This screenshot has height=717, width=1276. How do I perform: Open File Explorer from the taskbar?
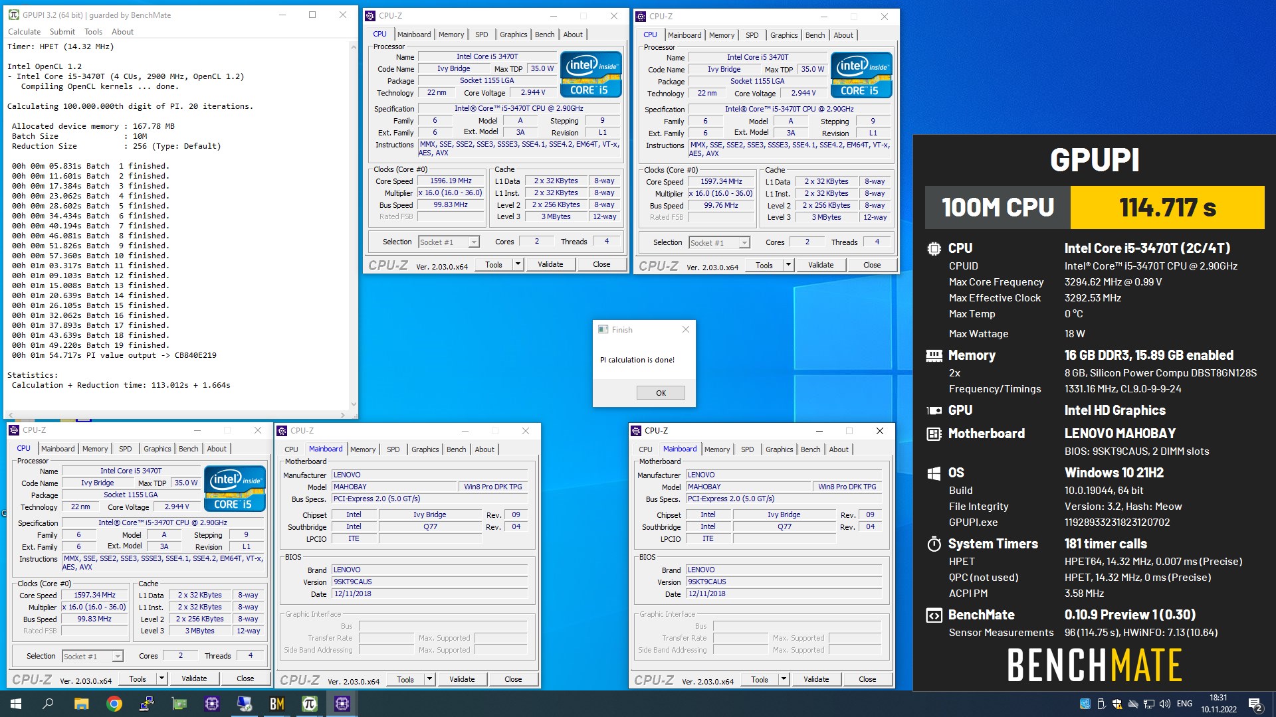[x=81, y=704]
